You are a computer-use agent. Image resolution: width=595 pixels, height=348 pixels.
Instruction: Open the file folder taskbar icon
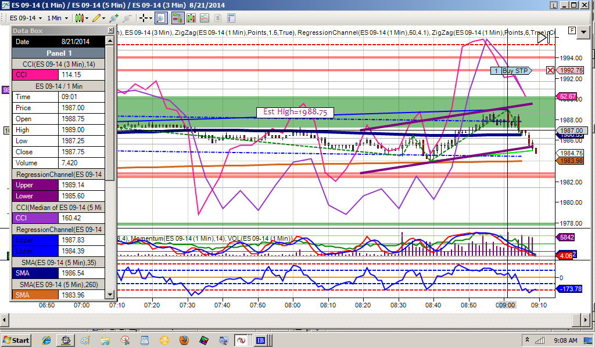coord(105,340)
